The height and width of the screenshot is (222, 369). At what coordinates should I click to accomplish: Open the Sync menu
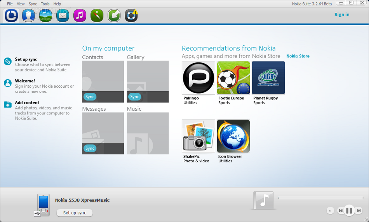coord(33,4)
